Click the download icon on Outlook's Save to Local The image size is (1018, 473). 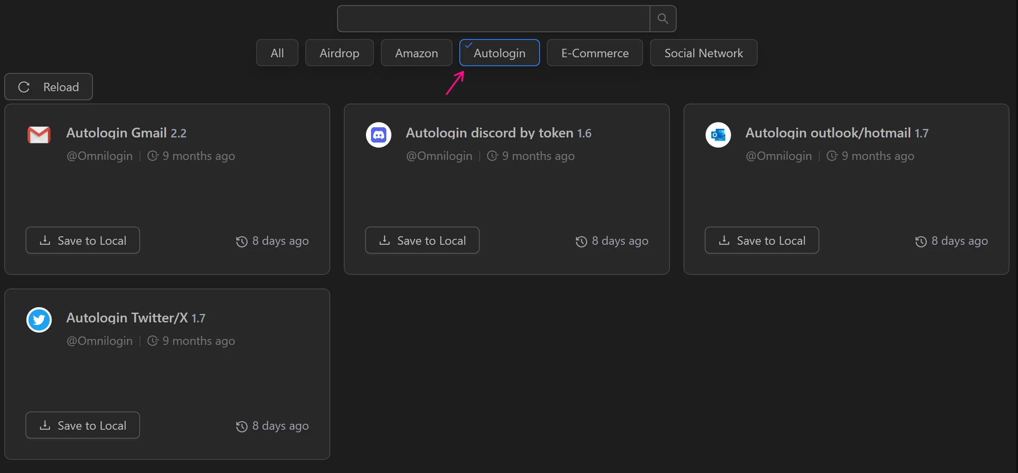coord(723,240)
